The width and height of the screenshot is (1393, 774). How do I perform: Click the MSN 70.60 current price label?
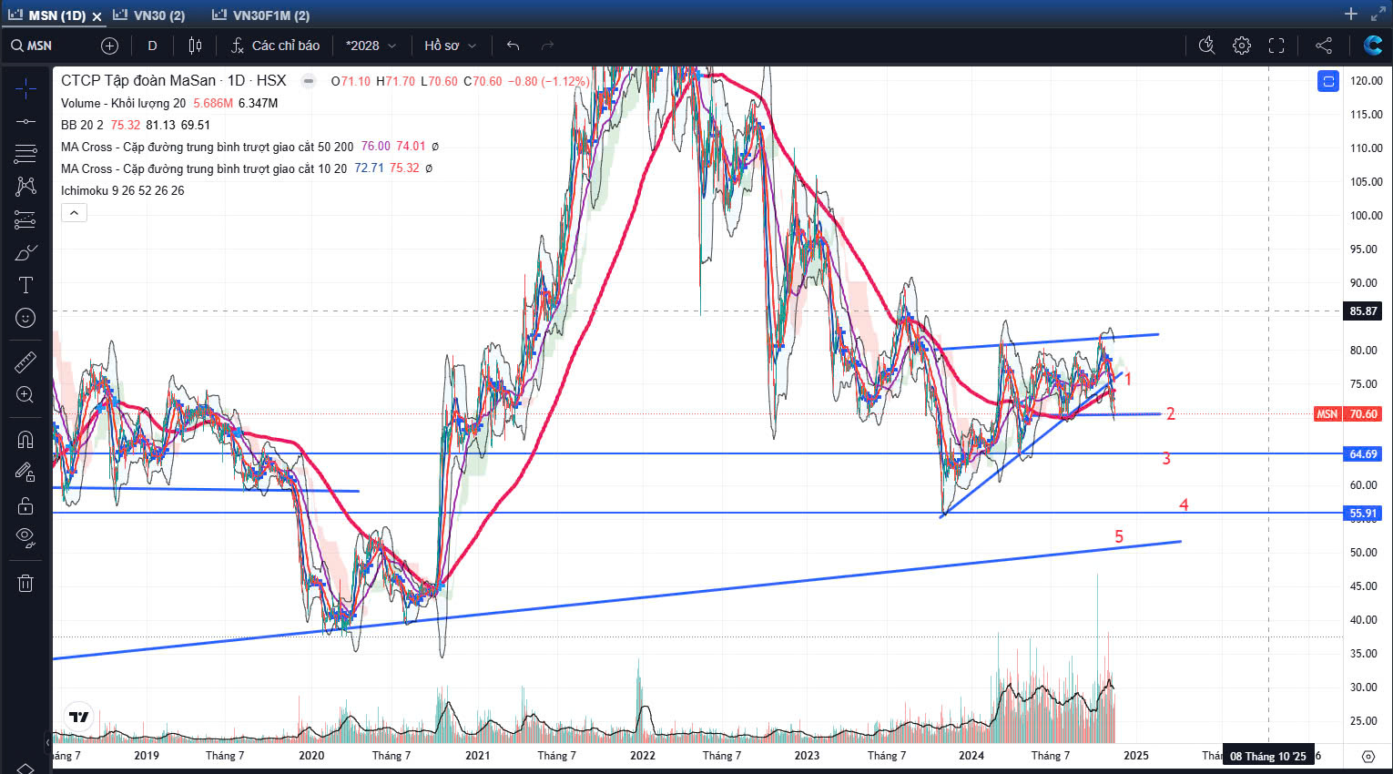tap(1348, 413)
